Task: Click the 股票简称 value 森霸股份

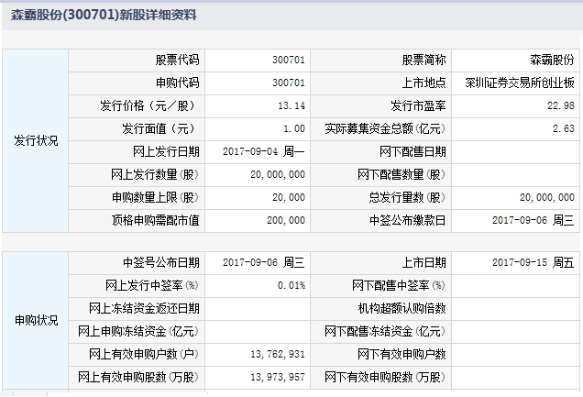Action: (554, 60)
